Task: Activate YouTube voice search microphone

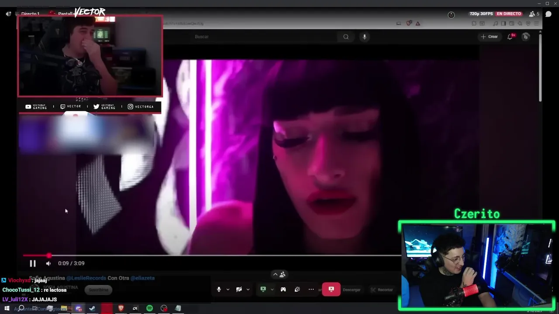Action: pos(365,37)
